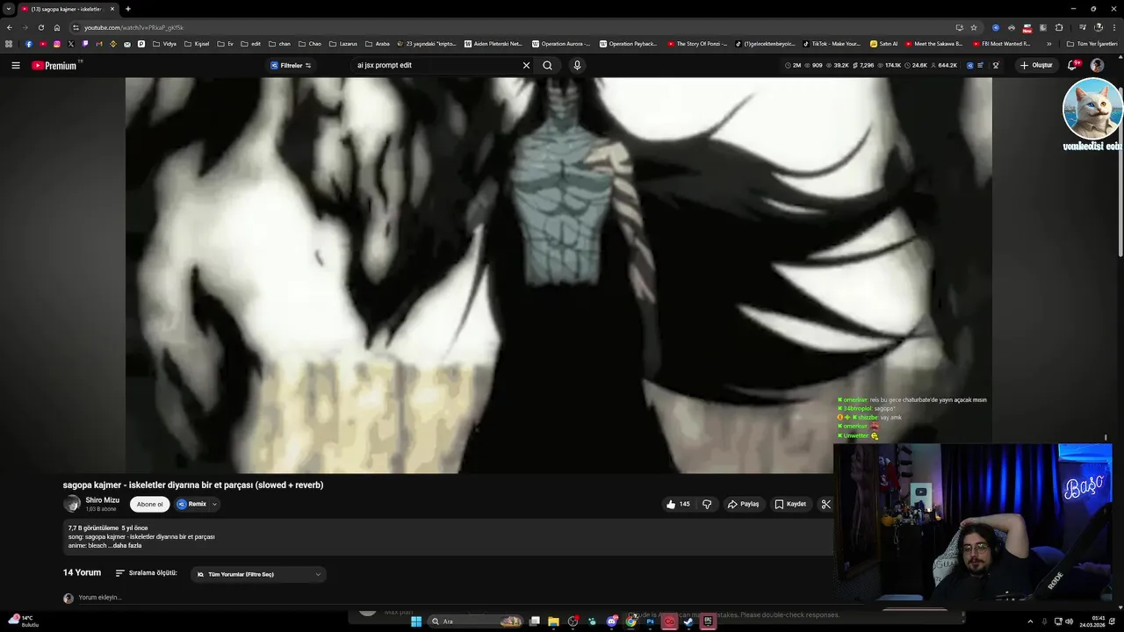The width and height of the screenshot is (1124, 632).
Task: Open the Oluştur create menu
Action: pos(1036,65)
